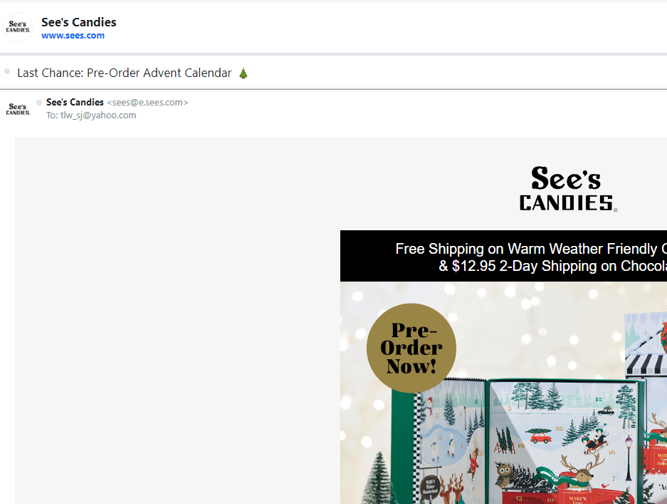
Task: Click the sees@e.sees.com sender address
Action: 147,103
